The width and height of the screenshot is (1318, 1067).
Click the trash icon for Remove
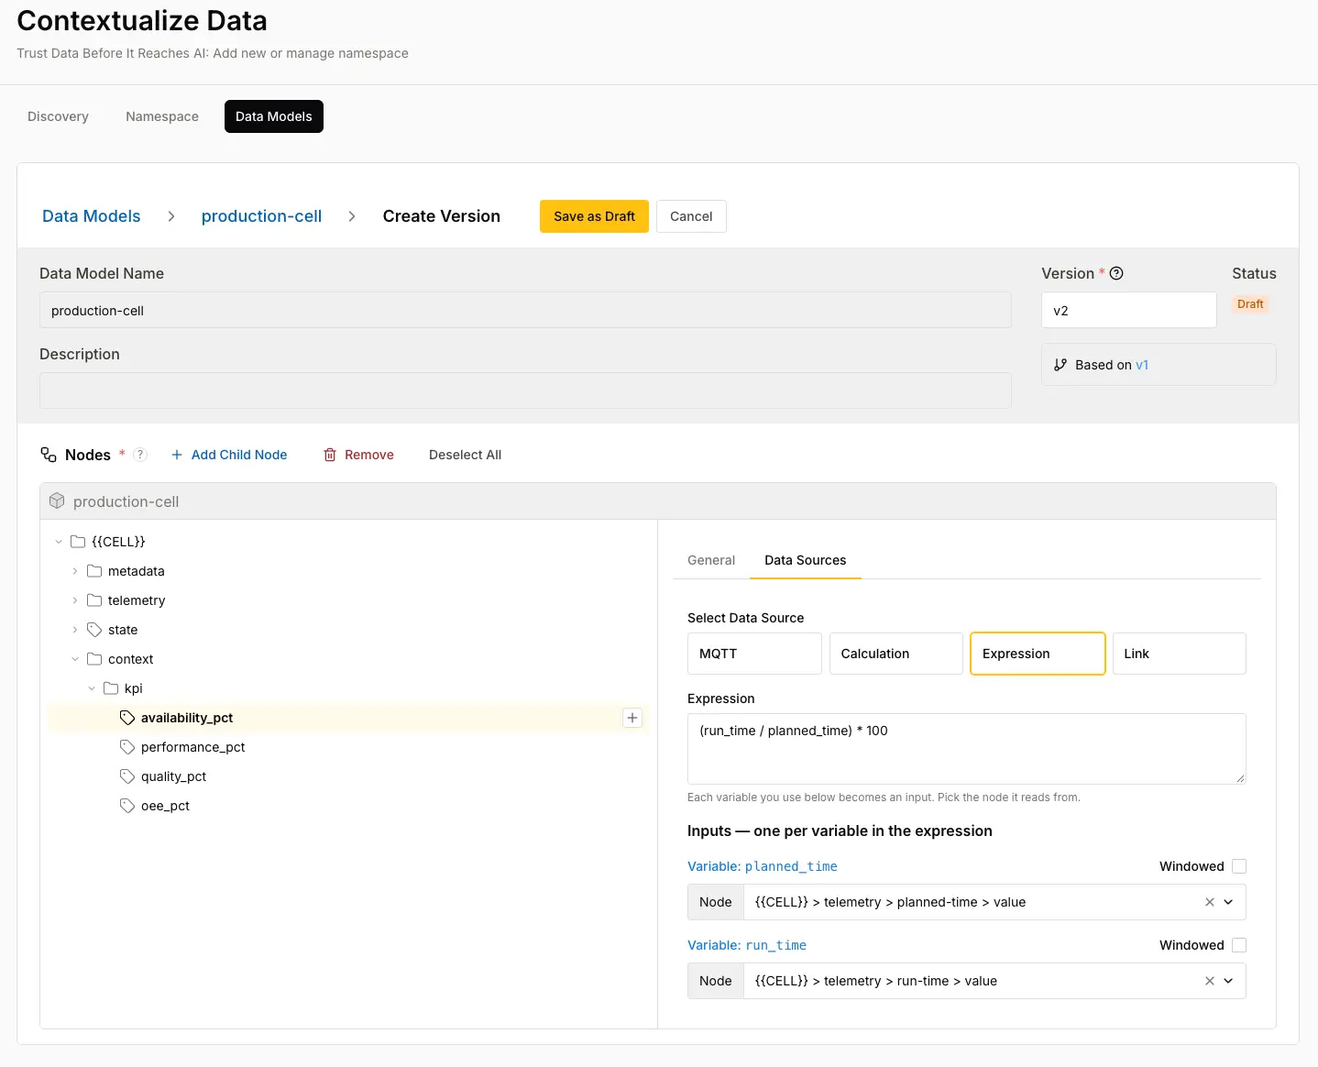pyautogui.click(x=330, y=455)
